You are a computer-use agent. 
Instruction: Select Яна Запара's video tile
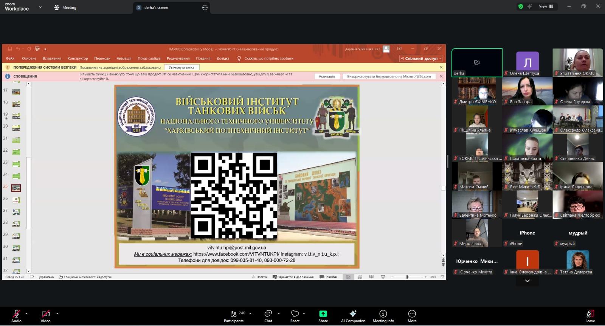click(x=527, y=91)
